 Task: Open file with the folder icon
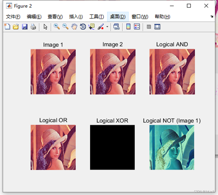(16, 27)
